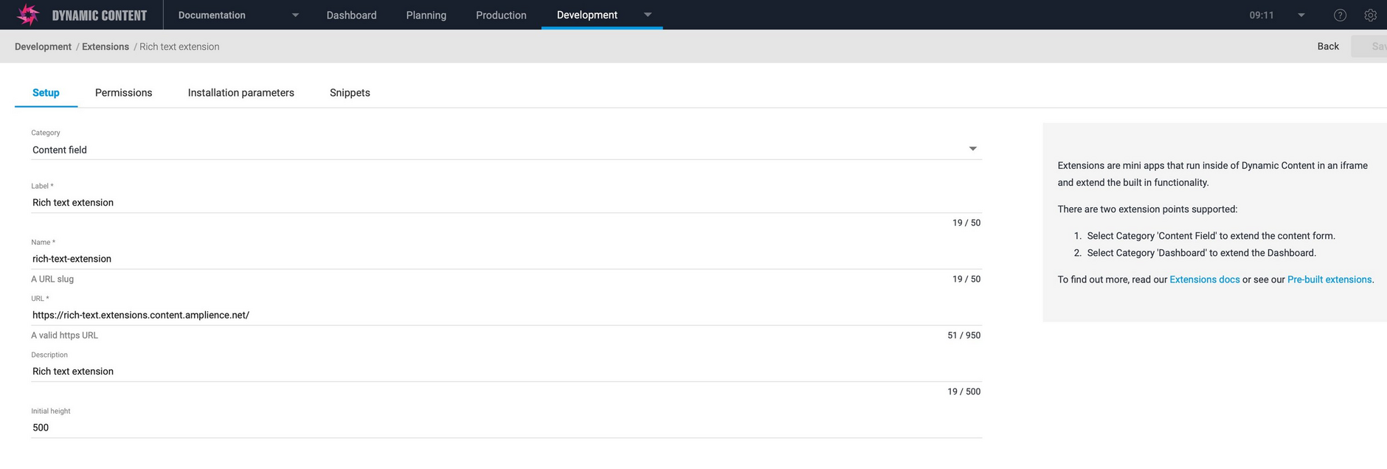Switch to the Installation parameters tab
This screenshot has height=469, width=1387.
pyautogui.click(x=241, y=93)
